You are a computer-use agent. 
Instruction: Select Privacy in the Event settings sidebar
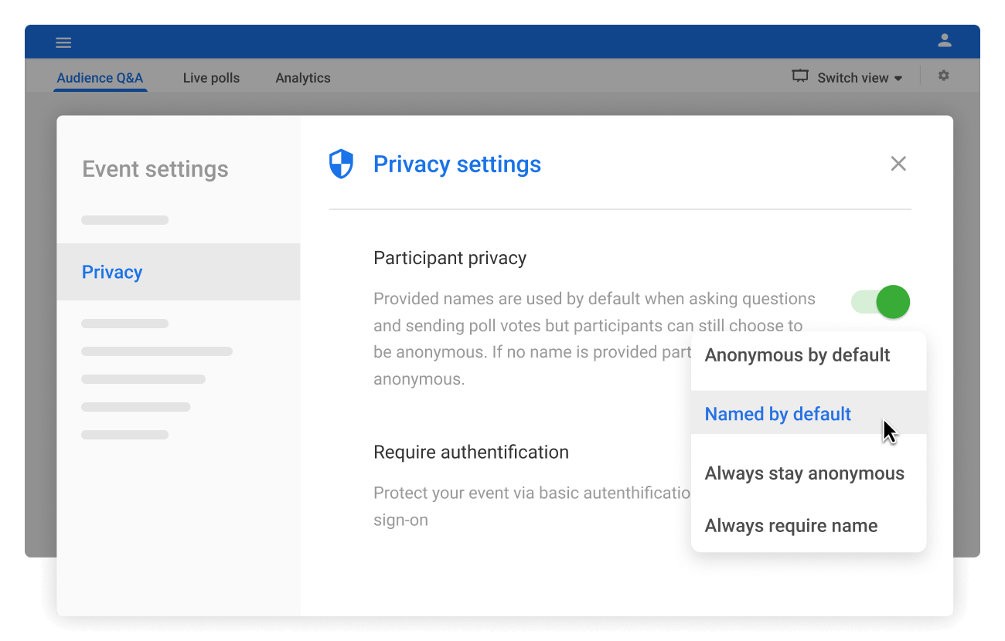click(x=112, y=272)
